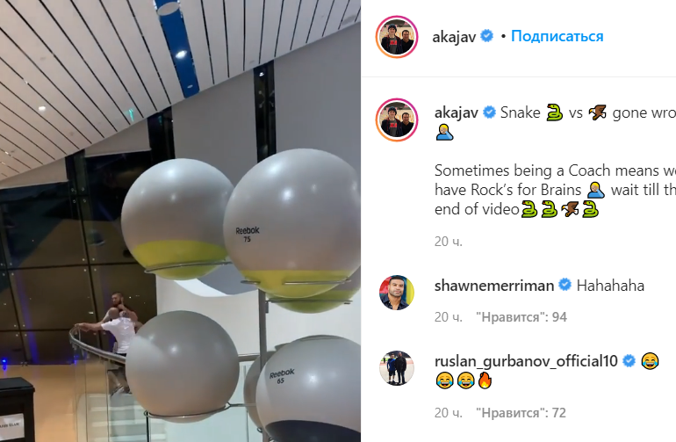Open akajav username link in caption
This screenshot has width=676, height=442.
457,112
